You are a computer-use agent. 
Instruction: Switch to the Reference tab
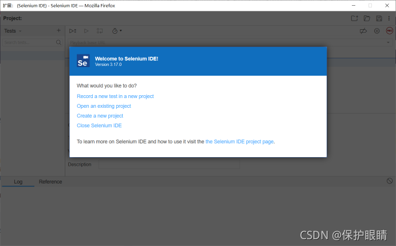tap(50, 182)
